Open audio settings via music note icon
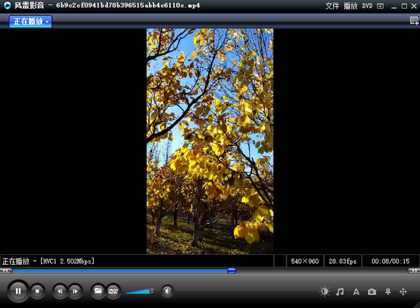The height and width of the screenshot is (308, 420). coord(340,292)
